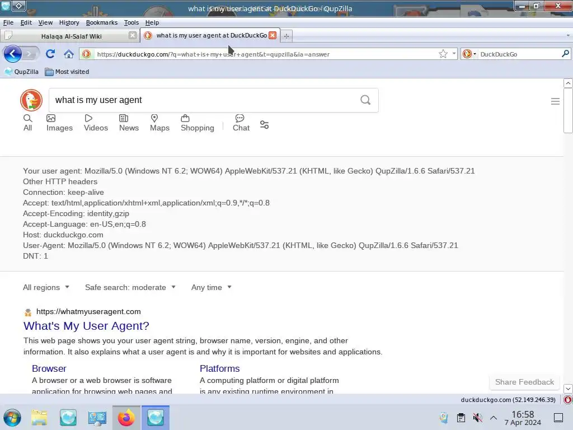
Task: Close the Halaqa Al-Salaf Wiki tab
Action: point(133,35)
